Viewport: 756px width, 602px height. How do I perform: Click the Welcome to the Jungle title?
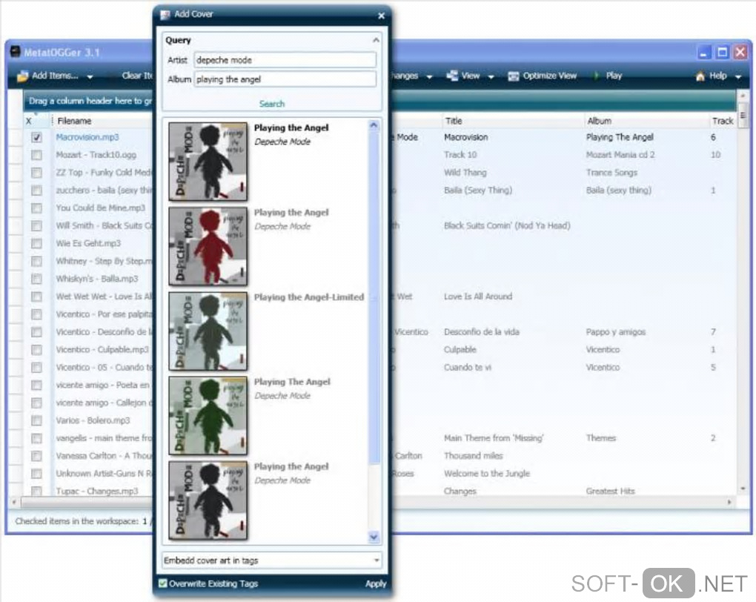pos(486,474)
